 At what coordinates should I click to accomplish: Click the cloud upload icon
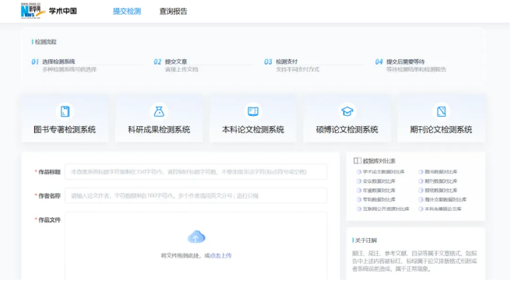pos(196,237)
